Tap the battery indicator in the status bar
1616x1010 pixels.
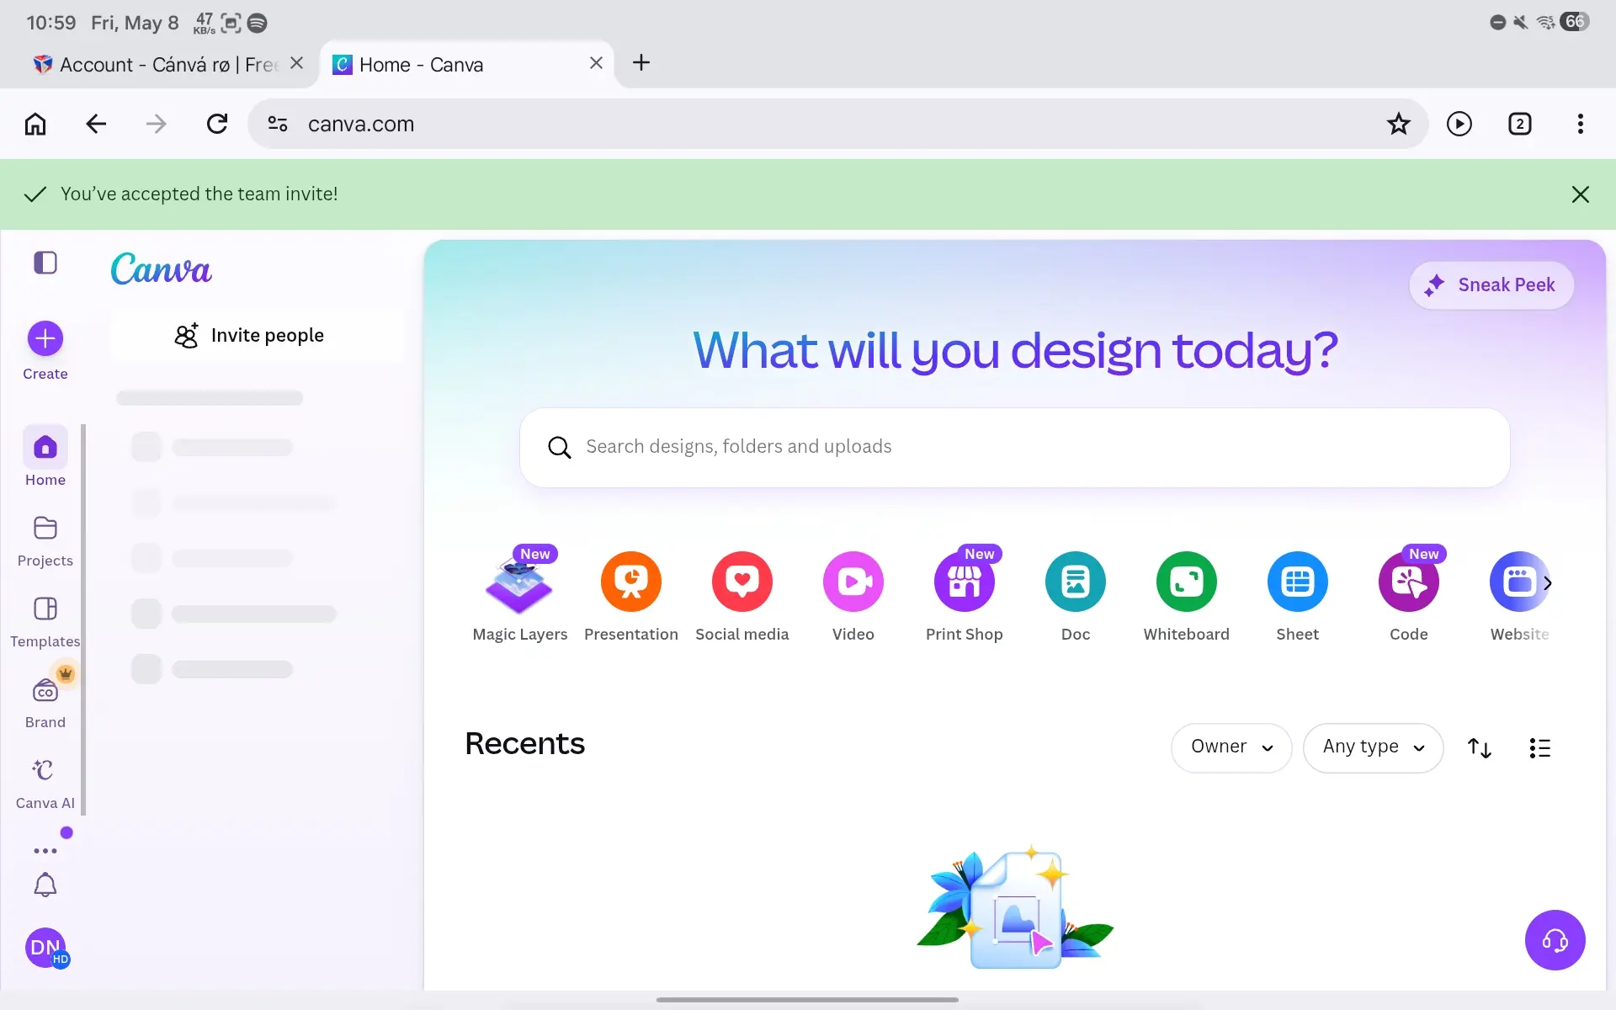1575,22
